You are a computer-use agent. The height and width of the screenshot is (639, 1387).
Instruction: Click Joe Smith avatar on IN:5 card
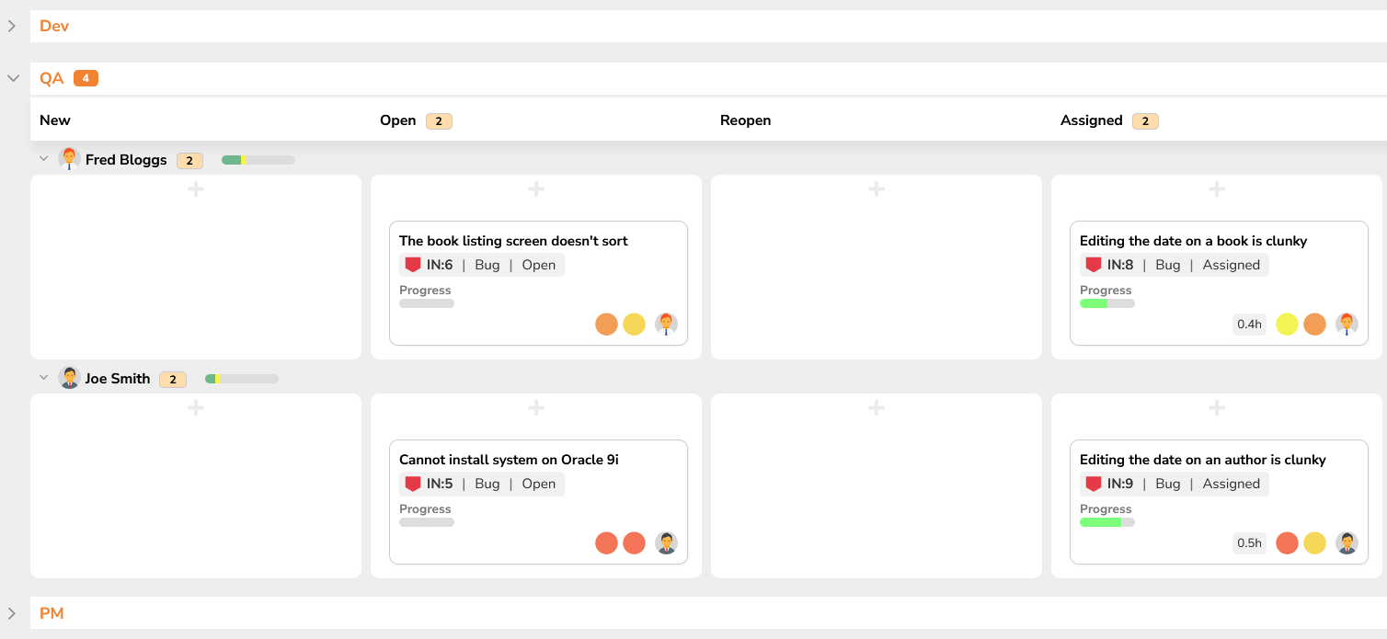click(x=666, y=542)
